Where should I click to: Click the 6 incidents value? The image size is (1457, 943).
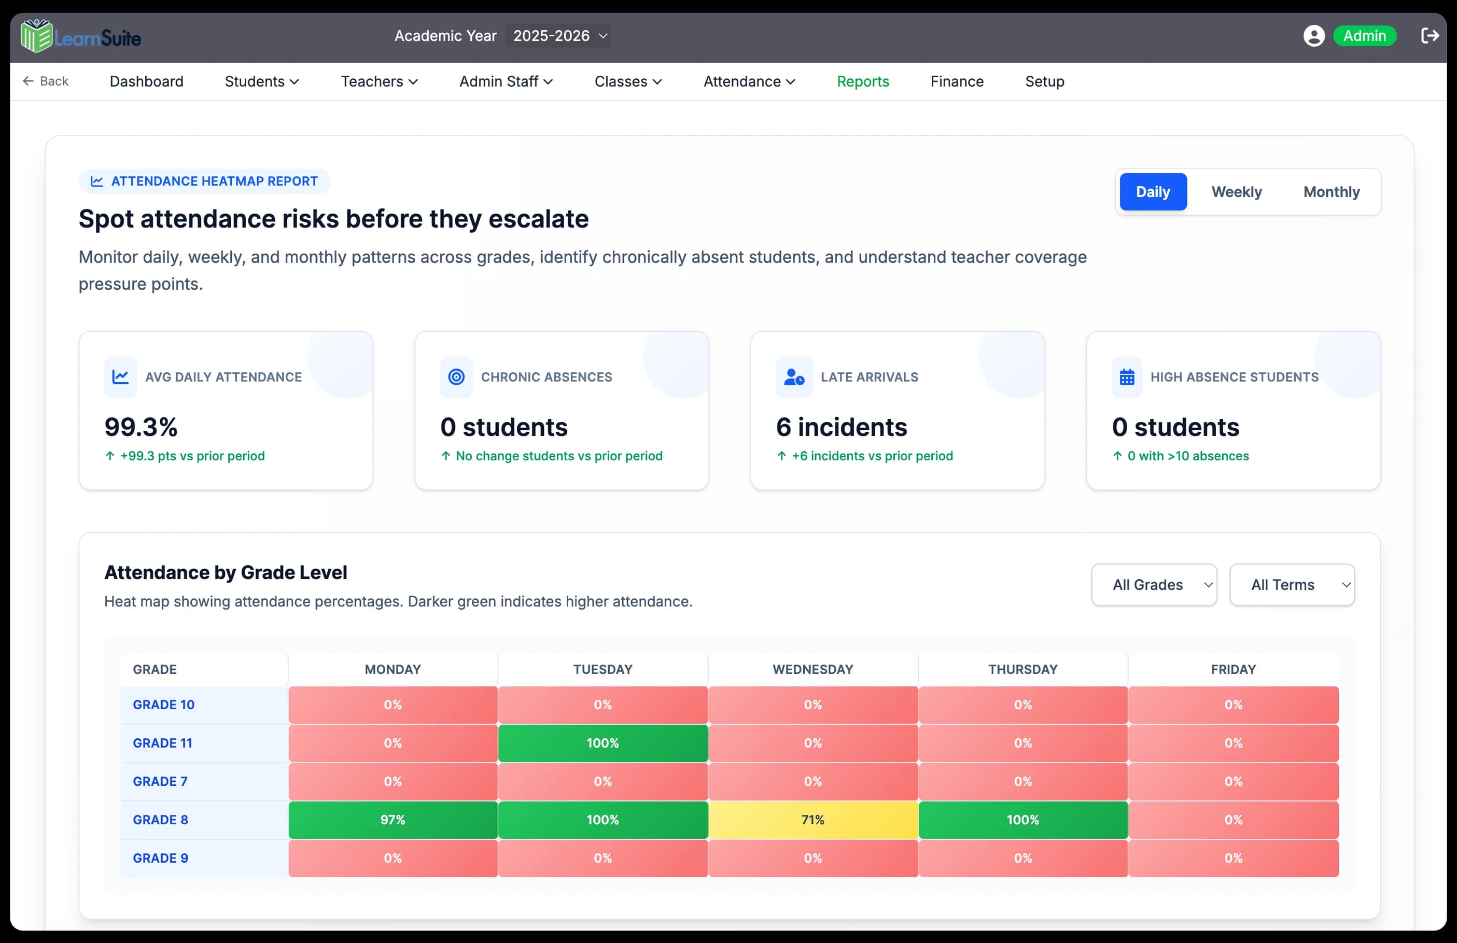pos(841,427)
